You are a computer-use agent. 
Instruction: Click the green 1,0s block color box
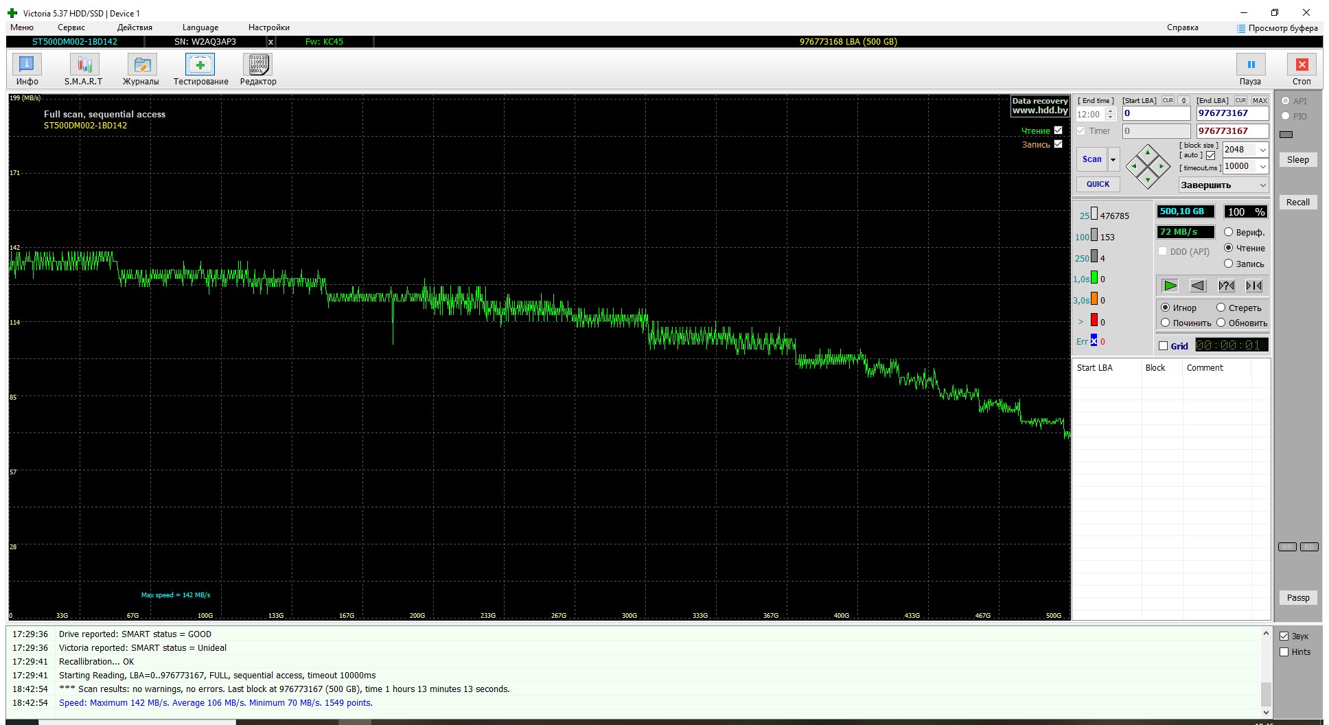[1094, 278]
